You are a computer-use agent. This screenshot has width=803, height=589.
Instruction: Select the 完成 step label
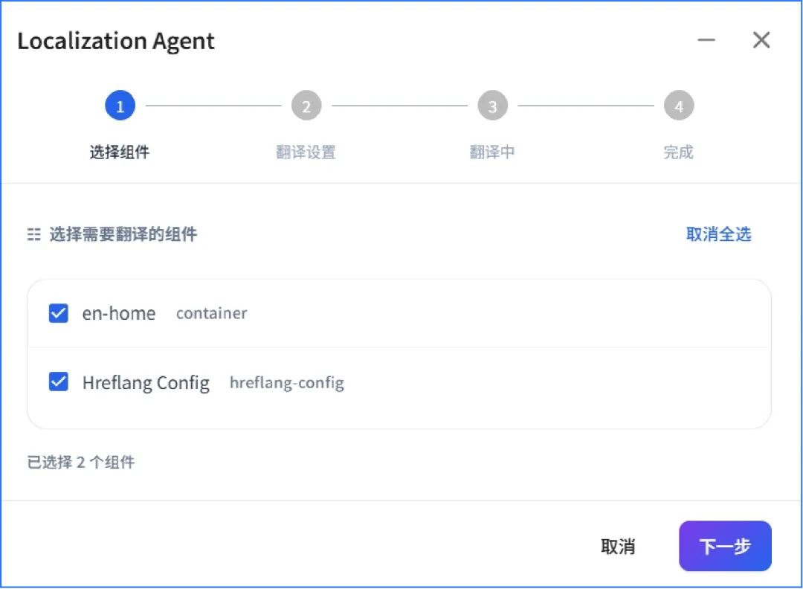coord(679,152)
